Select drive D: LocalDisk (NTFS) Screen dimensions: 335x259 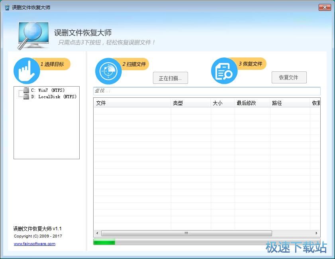pos(54,97)
